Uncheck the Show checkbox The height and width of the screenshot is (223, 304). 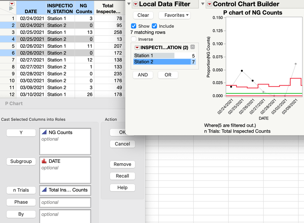[133, 26]
